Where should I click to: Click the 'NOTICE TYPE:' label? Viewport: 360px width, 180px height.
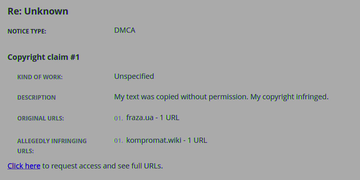pos(27,31)
